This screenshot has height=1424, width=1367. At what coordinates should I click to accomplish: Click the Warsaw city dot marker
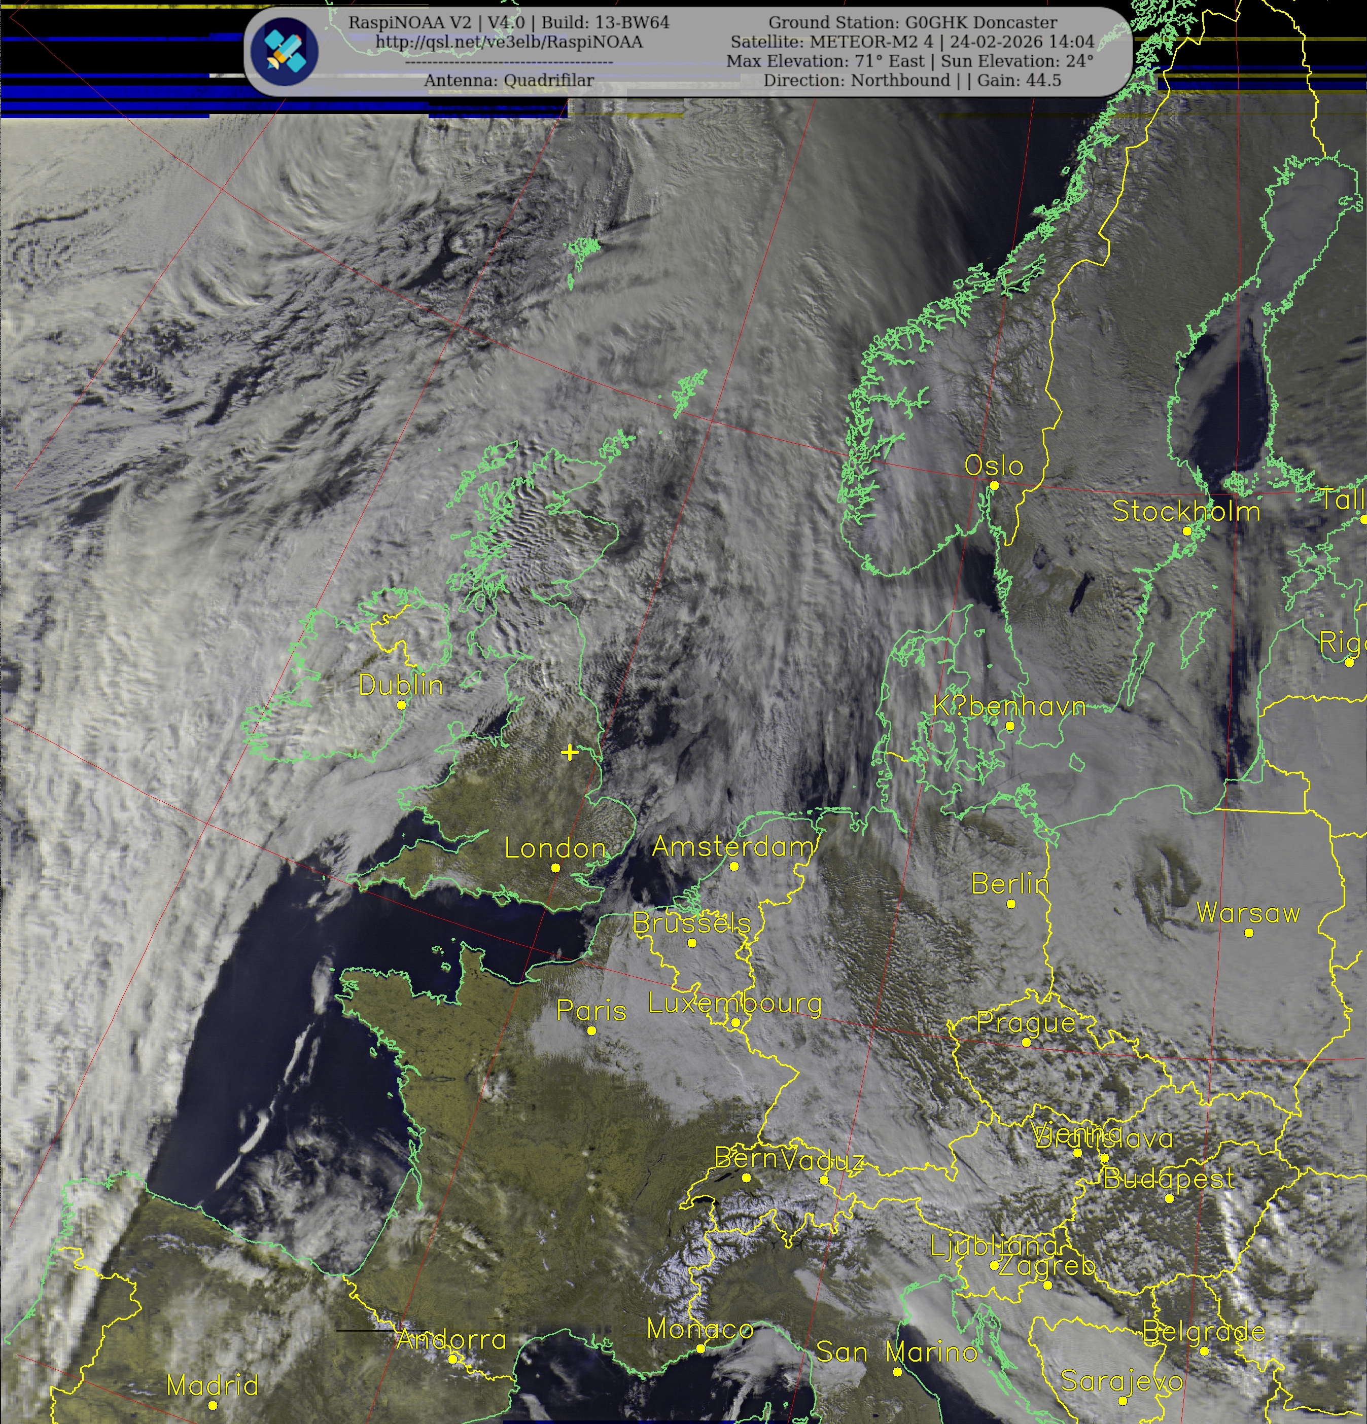tap(1248, 933)
